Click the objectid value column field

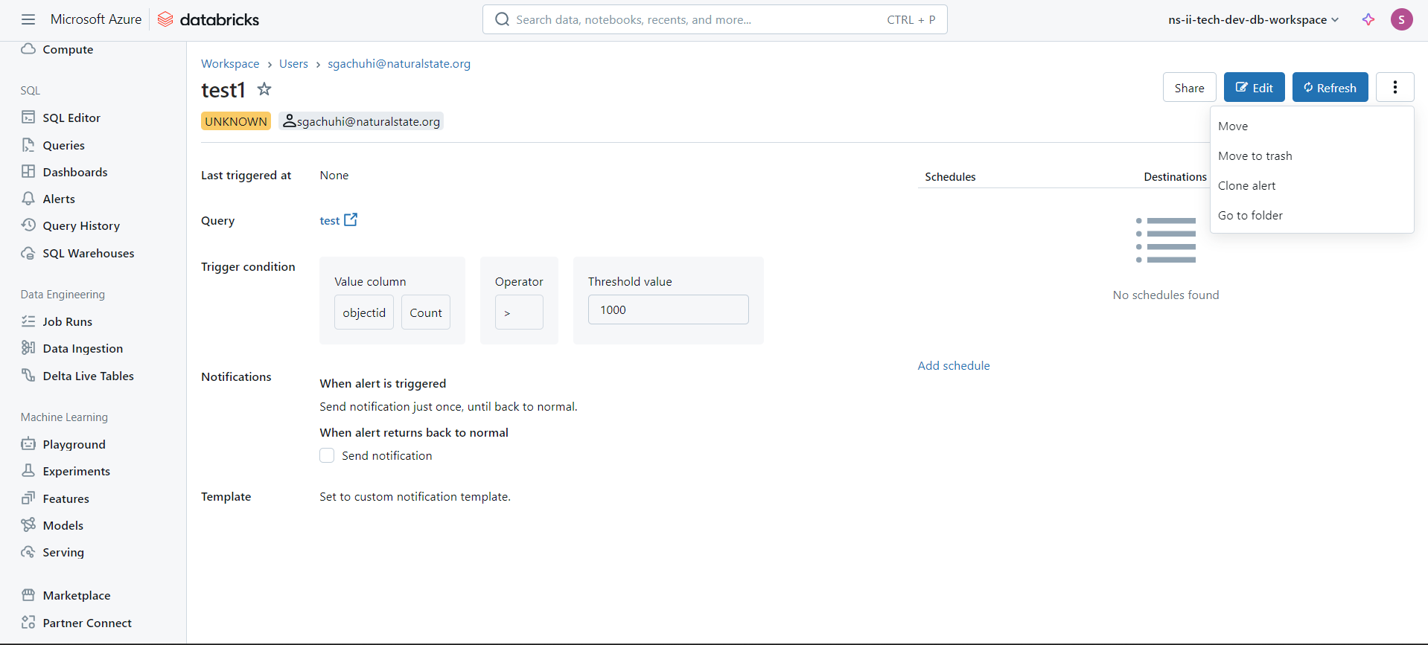pos(364,312)
